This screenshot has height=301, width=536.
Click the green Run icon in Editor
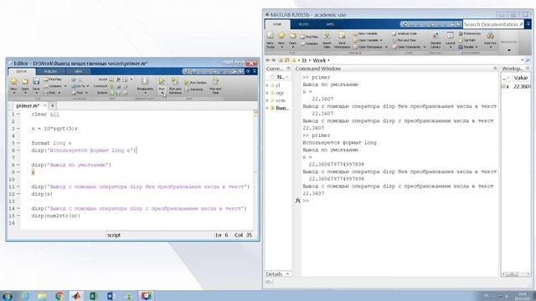coord(162,81)
